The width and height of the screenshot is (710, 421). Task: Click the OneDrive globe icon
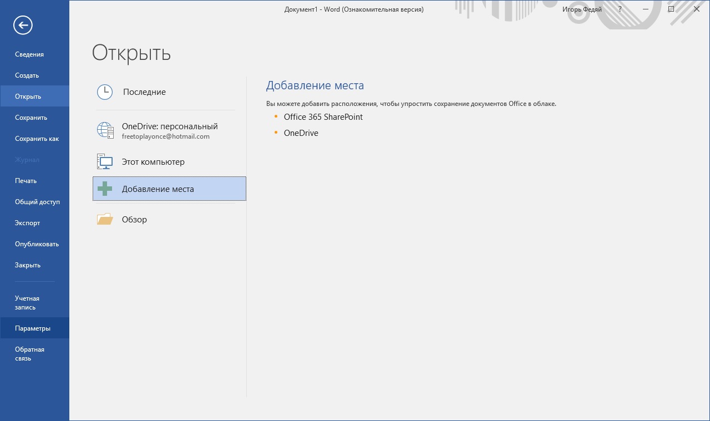point(105,130)
